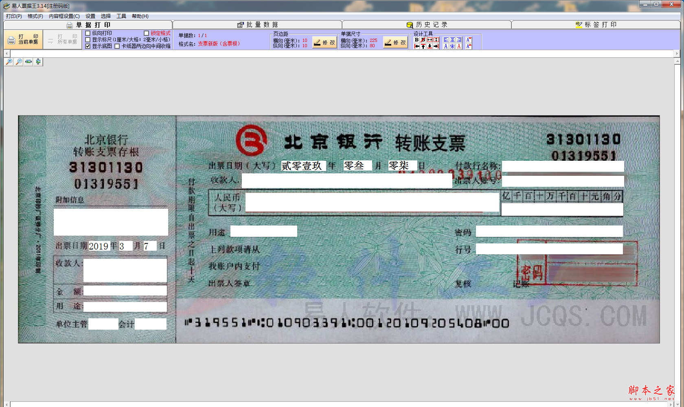Click the horizontal ruler scroll right arrow
The width and height of the screenshot is (684, 407).
click(x=677, y=54)
